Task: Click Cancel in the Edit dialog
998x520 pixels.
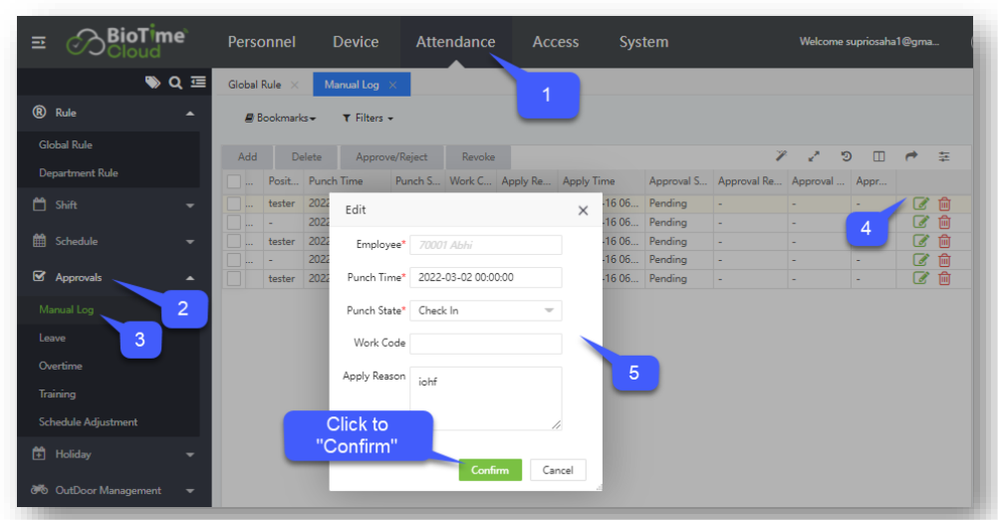Action: (x=558, y=470)
